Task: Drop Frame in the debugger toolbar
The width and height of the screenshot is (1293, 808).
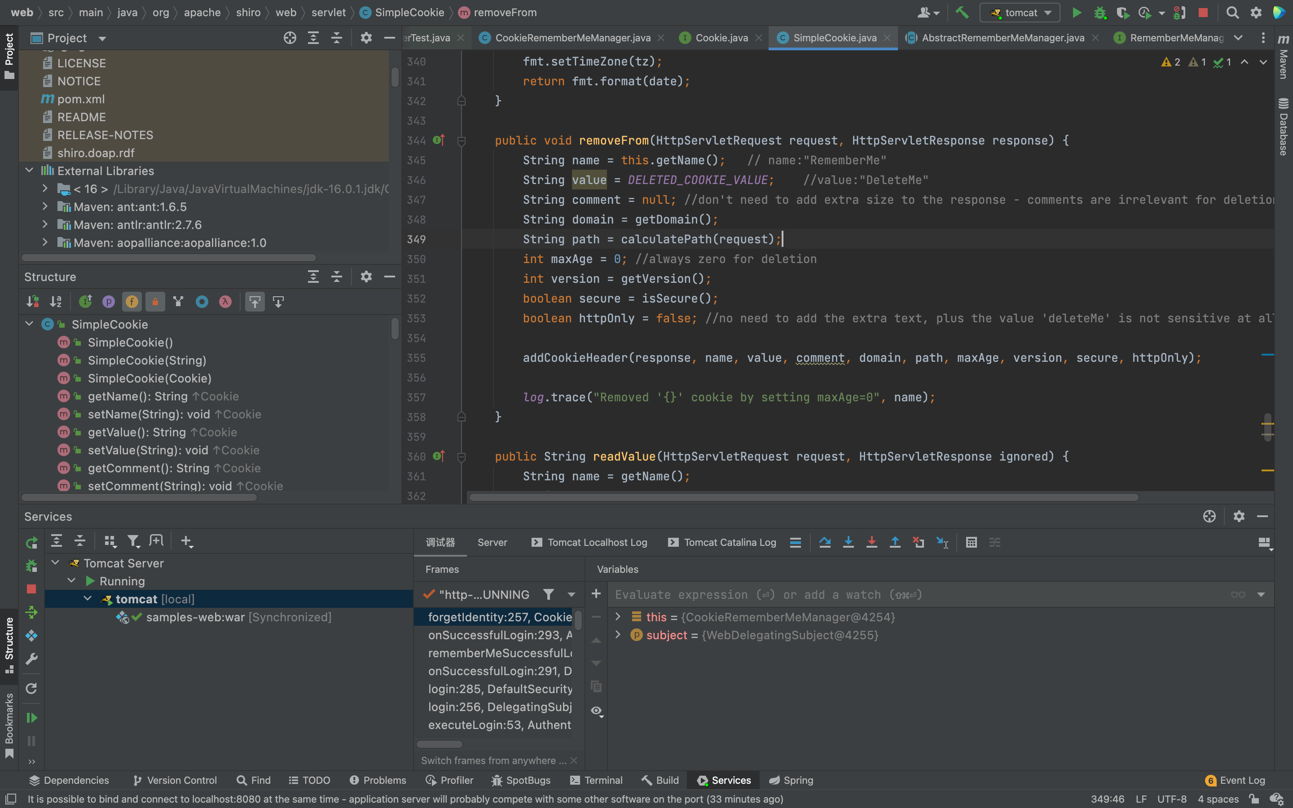Action: [x=919, y=542]
